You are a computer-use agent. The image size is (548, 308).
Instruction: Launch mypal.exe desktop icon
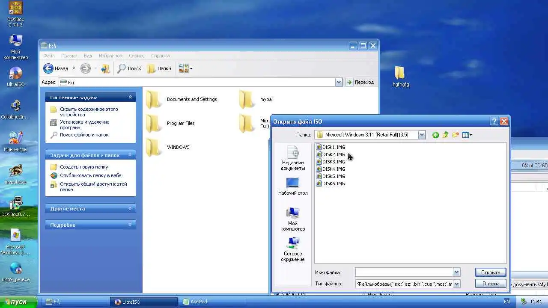click(16, 175)
